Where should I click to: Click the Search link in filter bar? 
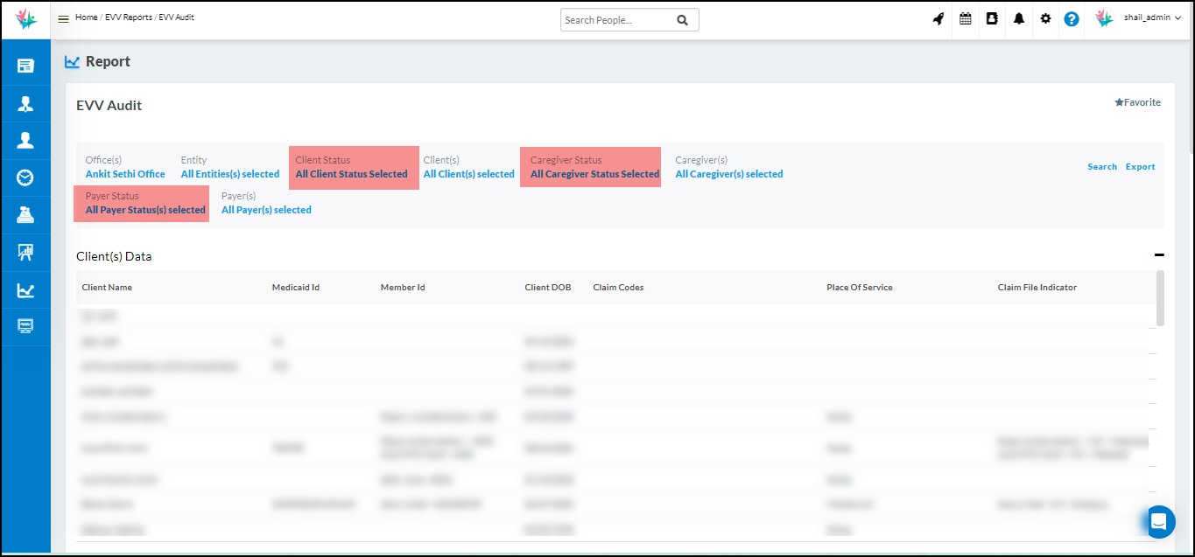tap(1101, 167)
